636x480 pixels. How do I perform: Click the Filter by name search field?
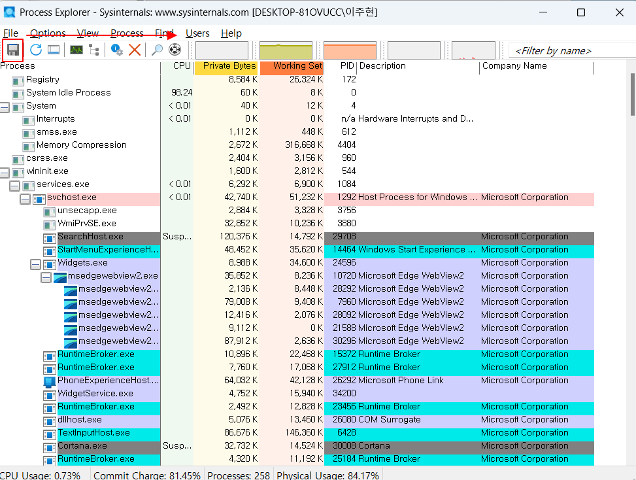tap(572, 51)
